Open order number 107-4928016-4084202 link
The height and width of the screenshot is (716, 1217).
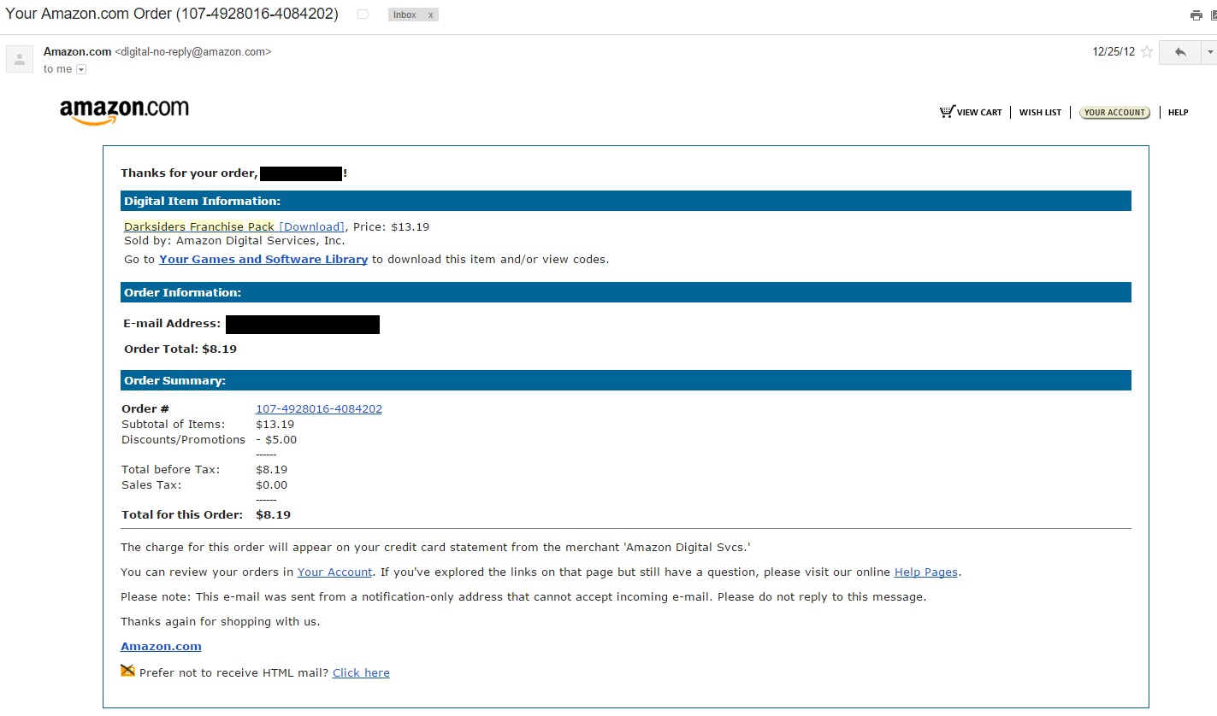coord(319,409)
